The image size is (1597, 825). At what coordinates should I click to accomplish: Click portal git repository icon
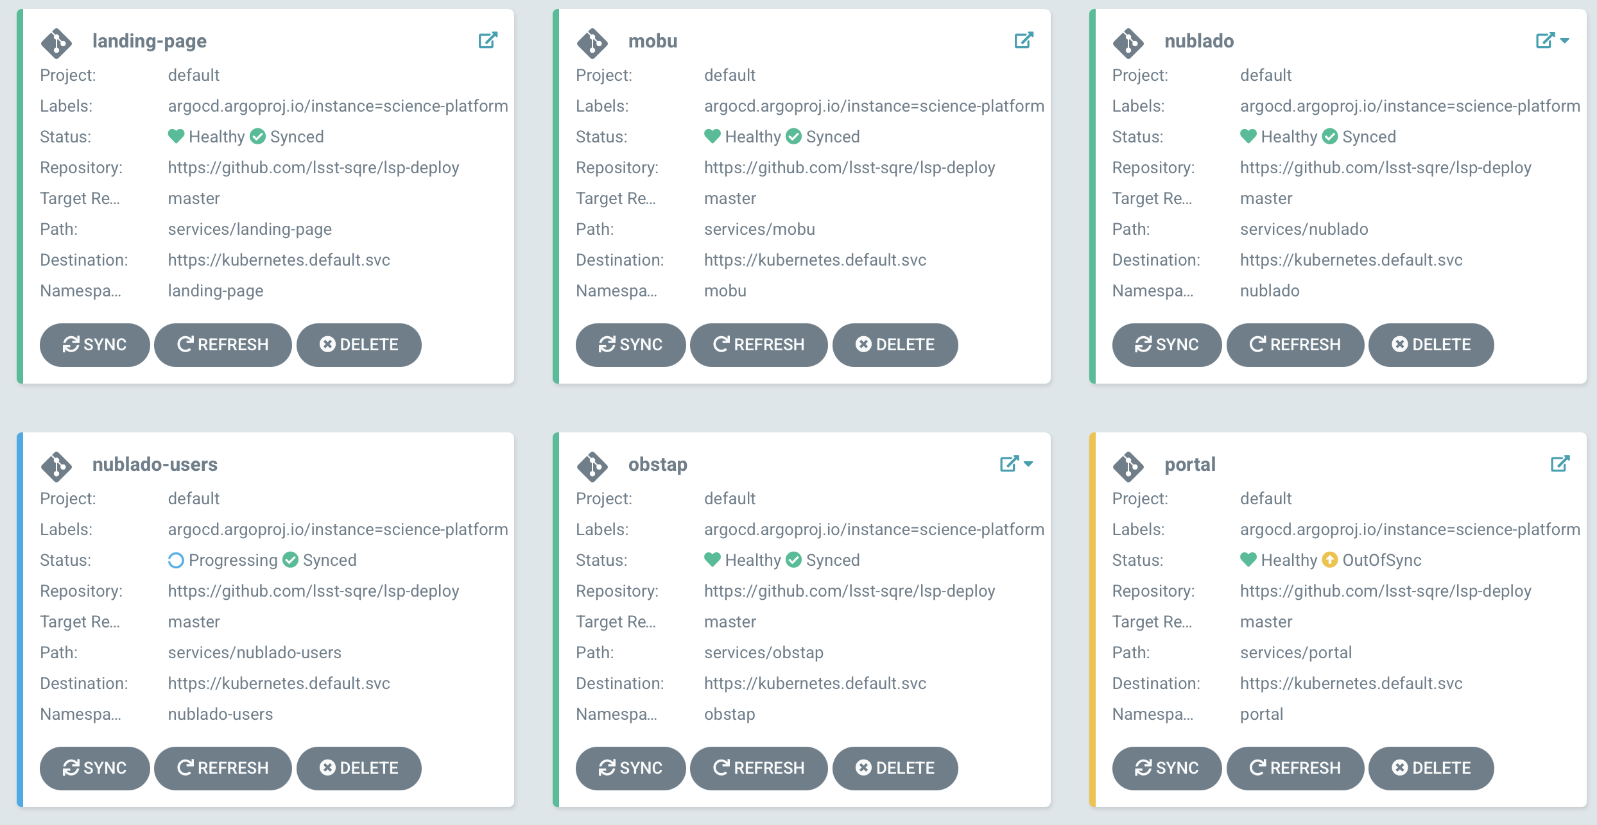1128,466
